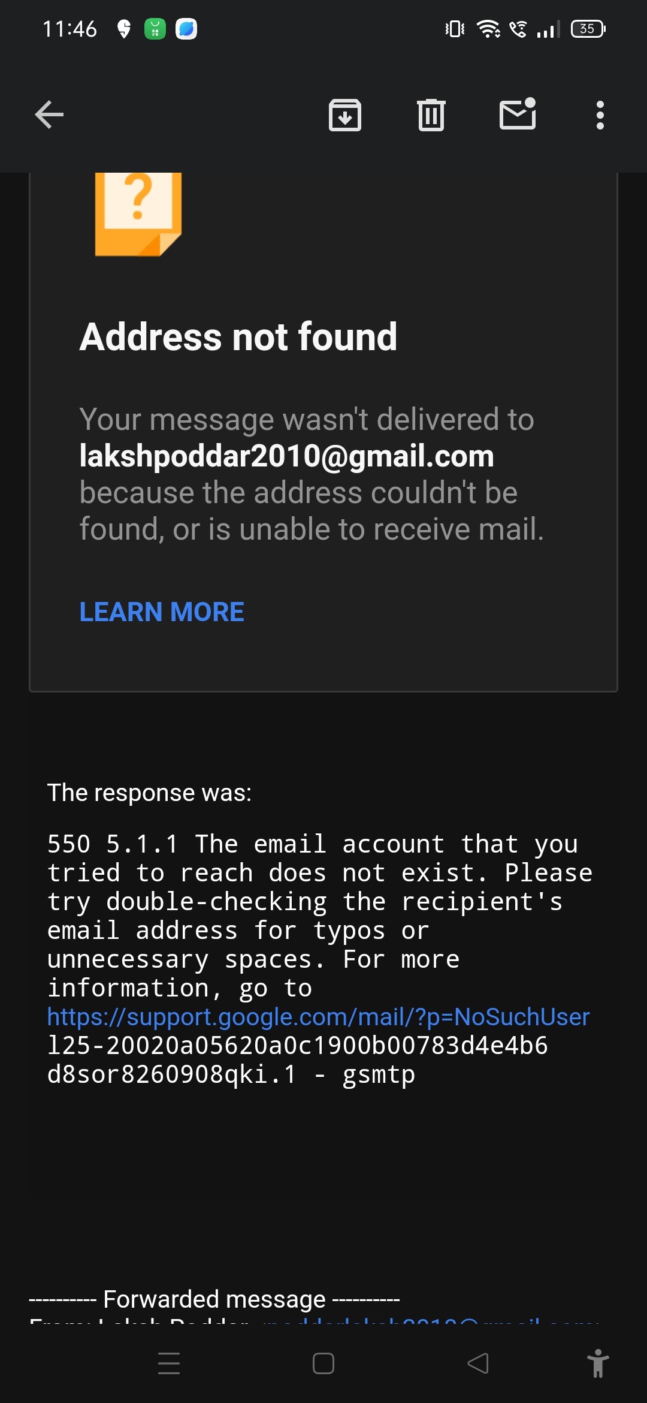Mark the message as unread

[x=518, y=113]
